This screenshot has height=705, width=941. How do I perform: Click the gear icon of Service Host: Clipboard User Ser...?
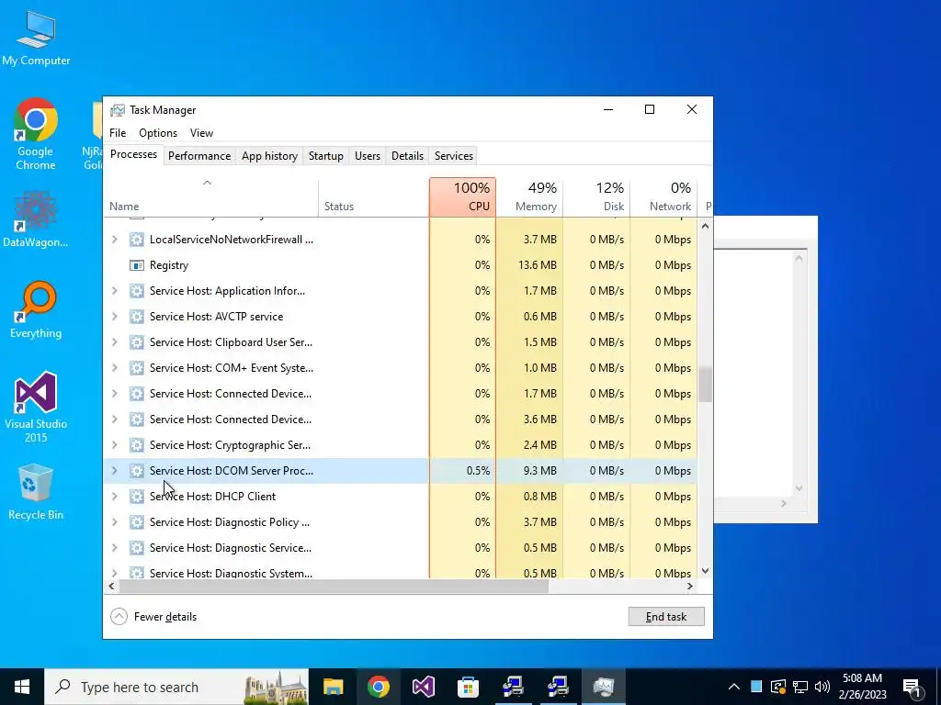pos(137,342)
